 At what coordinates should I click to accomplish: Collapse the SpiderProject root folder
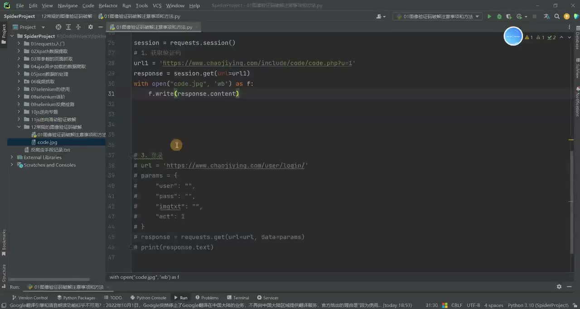point(13,36)
